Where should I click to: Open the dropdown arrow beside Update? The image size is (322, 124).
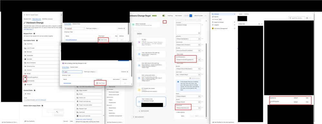tap(191, 15)
